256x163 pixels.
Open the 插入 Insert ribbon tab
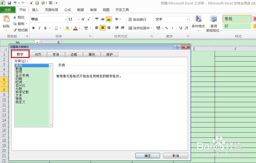(35, 10)
